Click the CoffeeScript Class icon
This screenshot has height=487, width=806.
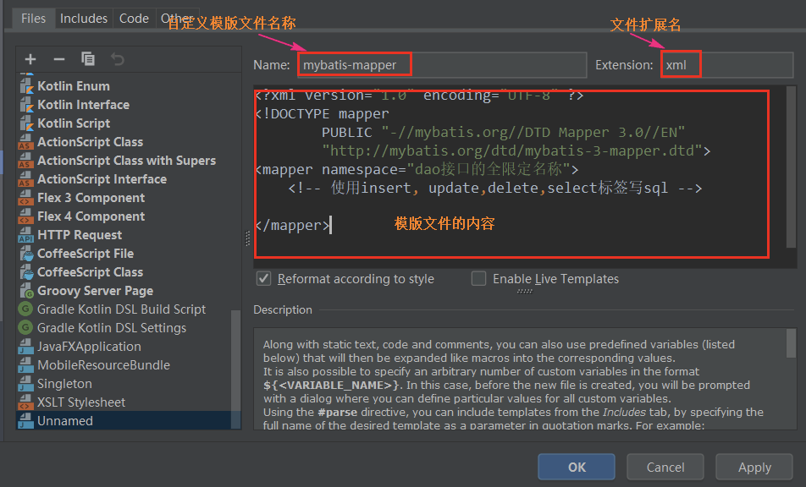pyautogui.click(x=26, y=272)
